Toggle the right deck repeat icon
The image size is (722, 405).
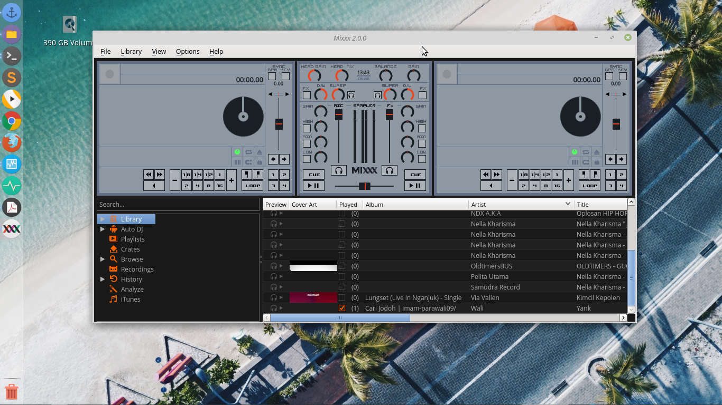pos(586,152)
